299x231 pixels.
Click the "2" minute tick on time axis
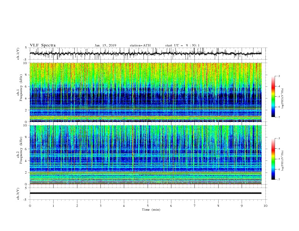coord(77,206)
